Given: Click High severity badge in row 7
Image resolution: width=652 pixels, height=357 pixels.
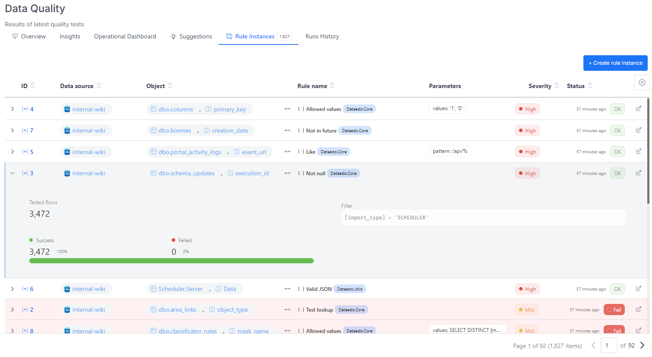Looking at the screenshot, I should click(x=527, y=130).
